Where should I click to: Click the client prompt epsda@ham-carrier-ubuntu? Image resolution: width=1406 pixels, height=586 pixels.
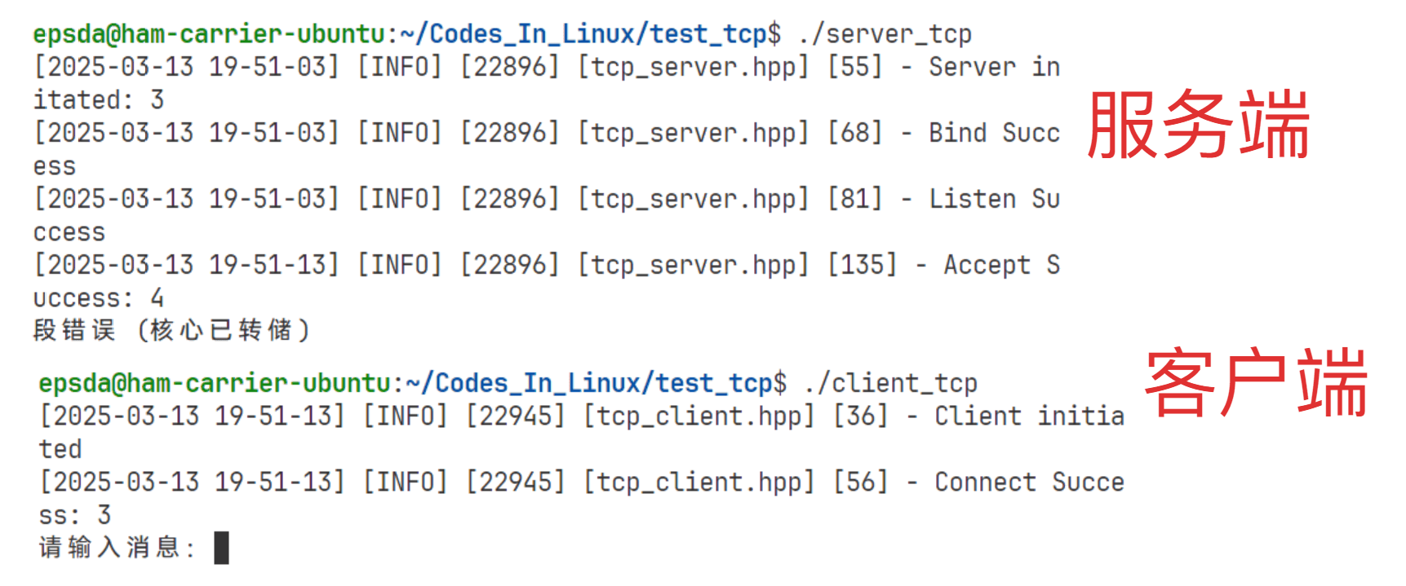215,383
